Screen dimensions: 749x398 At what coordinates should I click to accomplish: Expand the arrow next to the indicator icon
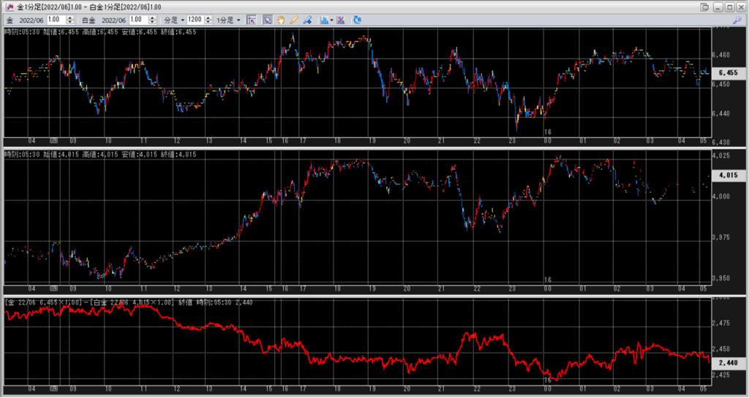(x=332, y=20)
